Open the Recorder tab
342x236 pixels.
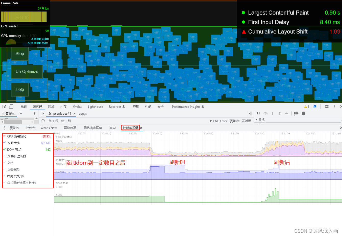117,107
